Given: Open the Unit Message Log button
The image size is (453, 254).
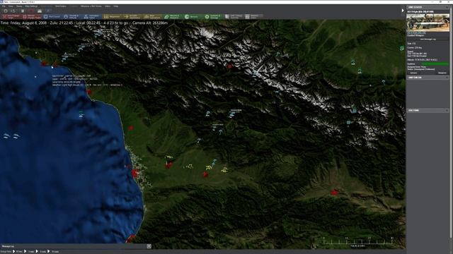Looking at the screenshot, I should [428, 40].
